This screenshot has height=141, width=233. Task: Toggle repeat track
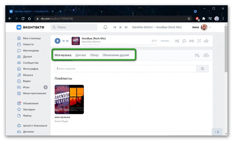tap(184, 41)
